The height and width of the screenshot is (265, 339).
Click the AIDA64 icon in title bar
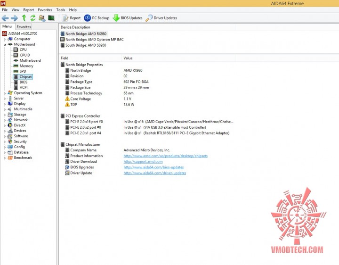pos(3,3)
